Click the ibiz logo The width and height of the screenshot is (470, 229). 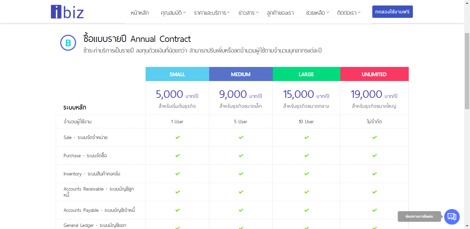[x=67, y=12]
